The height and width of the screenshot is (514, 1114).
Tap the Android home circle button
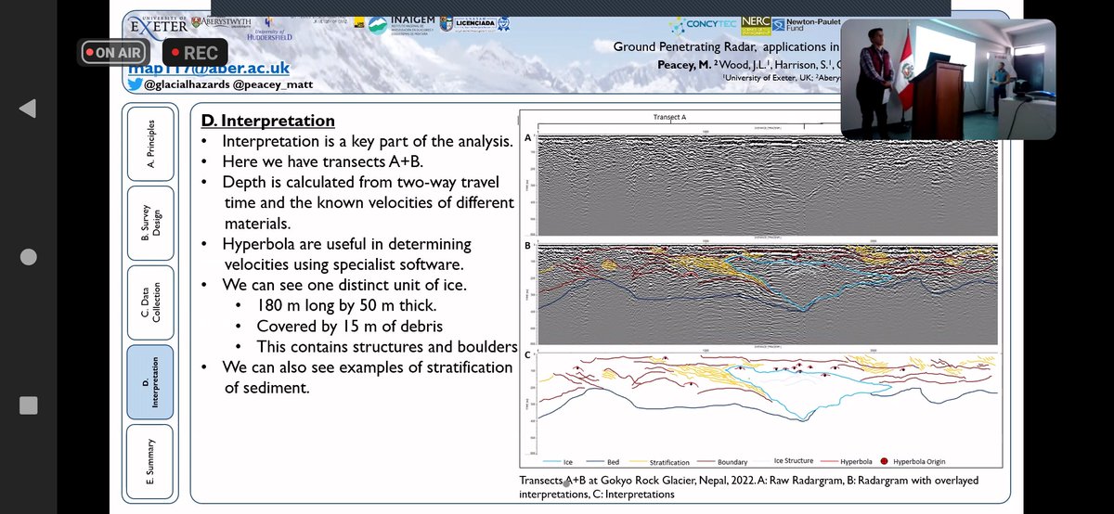28,257
